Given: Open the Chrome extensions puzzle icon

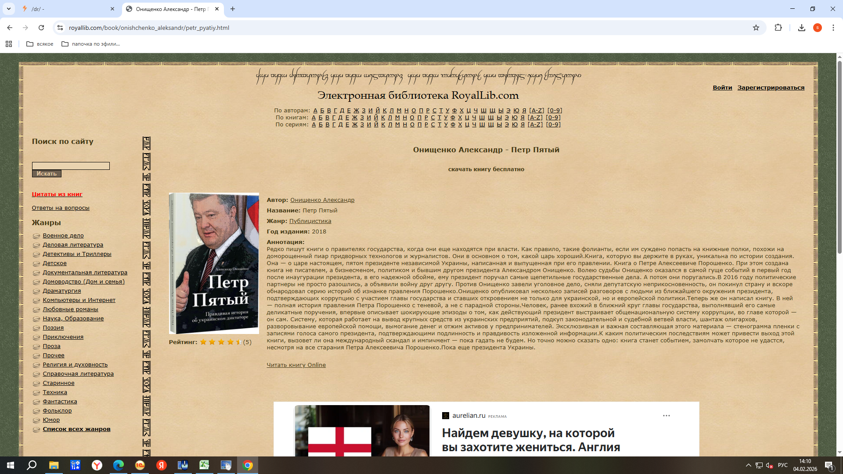Looking at the screenshot, I should pos(778,28).
